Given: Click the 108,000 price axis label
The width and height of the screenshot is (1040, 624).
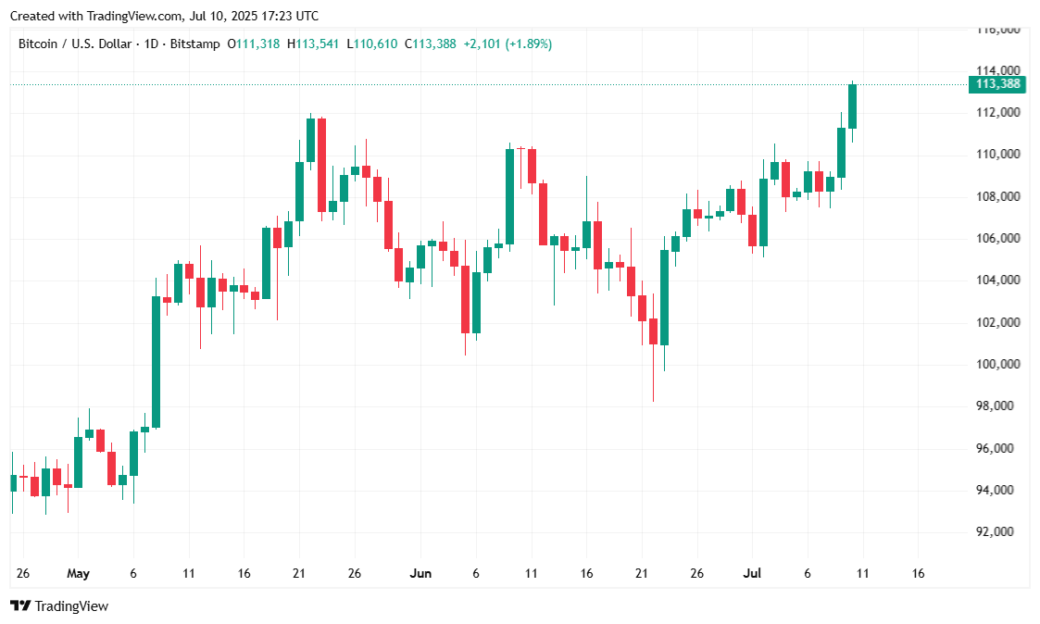Looking at the screenshot, I should (x=997, y=196).
